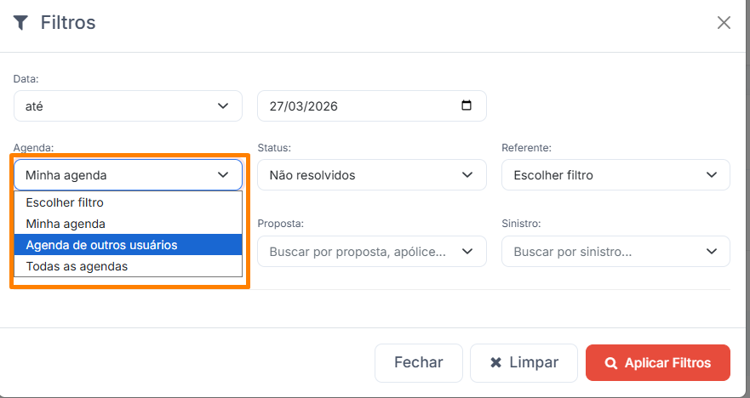Select 'Agenda de outros usuários' option
The width and height of the screenshot is (750, 398).
pyautogui.click(x=101, y=245)
